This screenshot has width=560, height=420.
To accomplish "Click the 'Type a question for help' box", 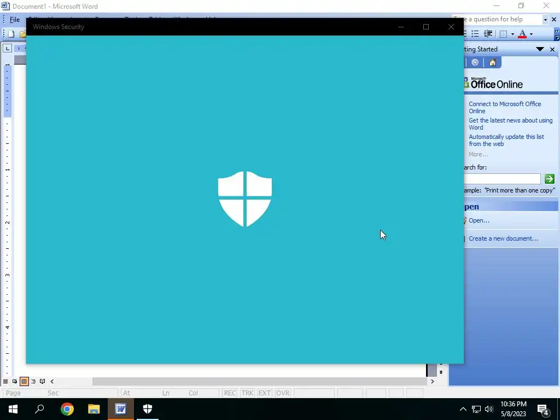I will [497, 19].
